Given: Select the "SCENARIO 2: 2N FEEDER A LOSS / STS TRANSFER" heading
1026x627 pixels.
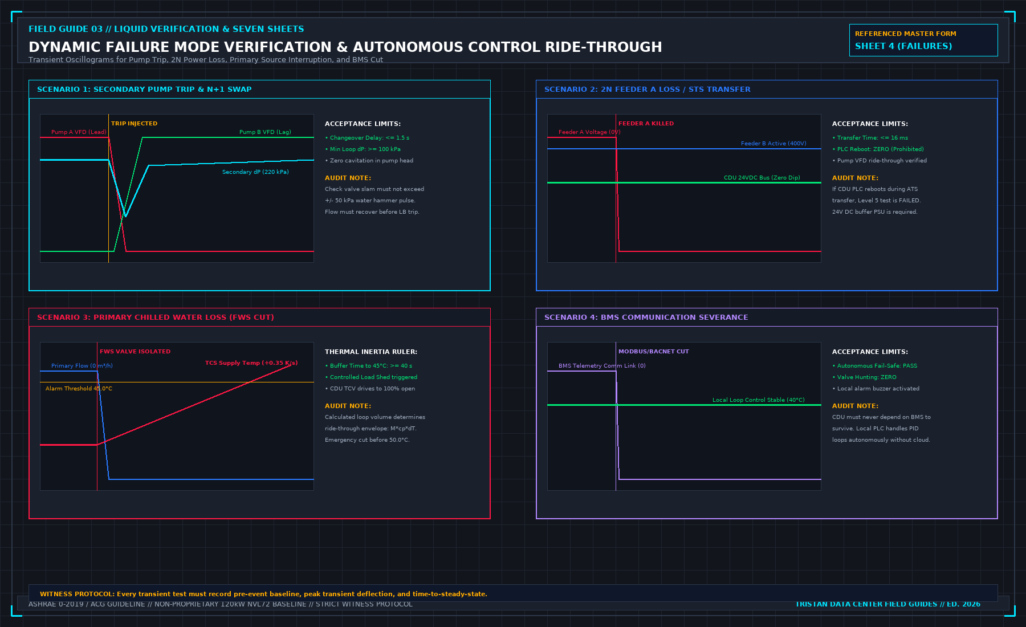Looking at the screenshot, I should click(648, 89).
